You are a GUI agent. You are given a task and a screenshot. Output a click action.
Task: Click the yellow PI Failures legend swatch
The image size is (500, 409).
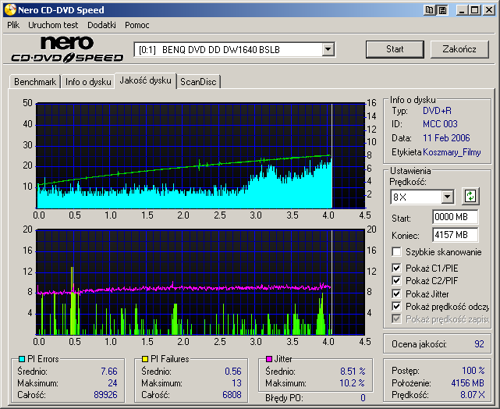coord(145,359)
